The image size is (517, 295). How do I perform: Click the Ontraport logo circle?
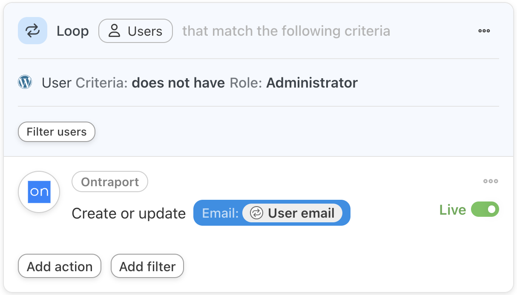(39, 192)
